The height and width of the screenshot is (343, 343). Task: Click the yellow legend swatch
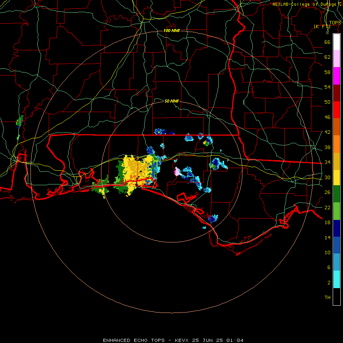tap(337, 178)
